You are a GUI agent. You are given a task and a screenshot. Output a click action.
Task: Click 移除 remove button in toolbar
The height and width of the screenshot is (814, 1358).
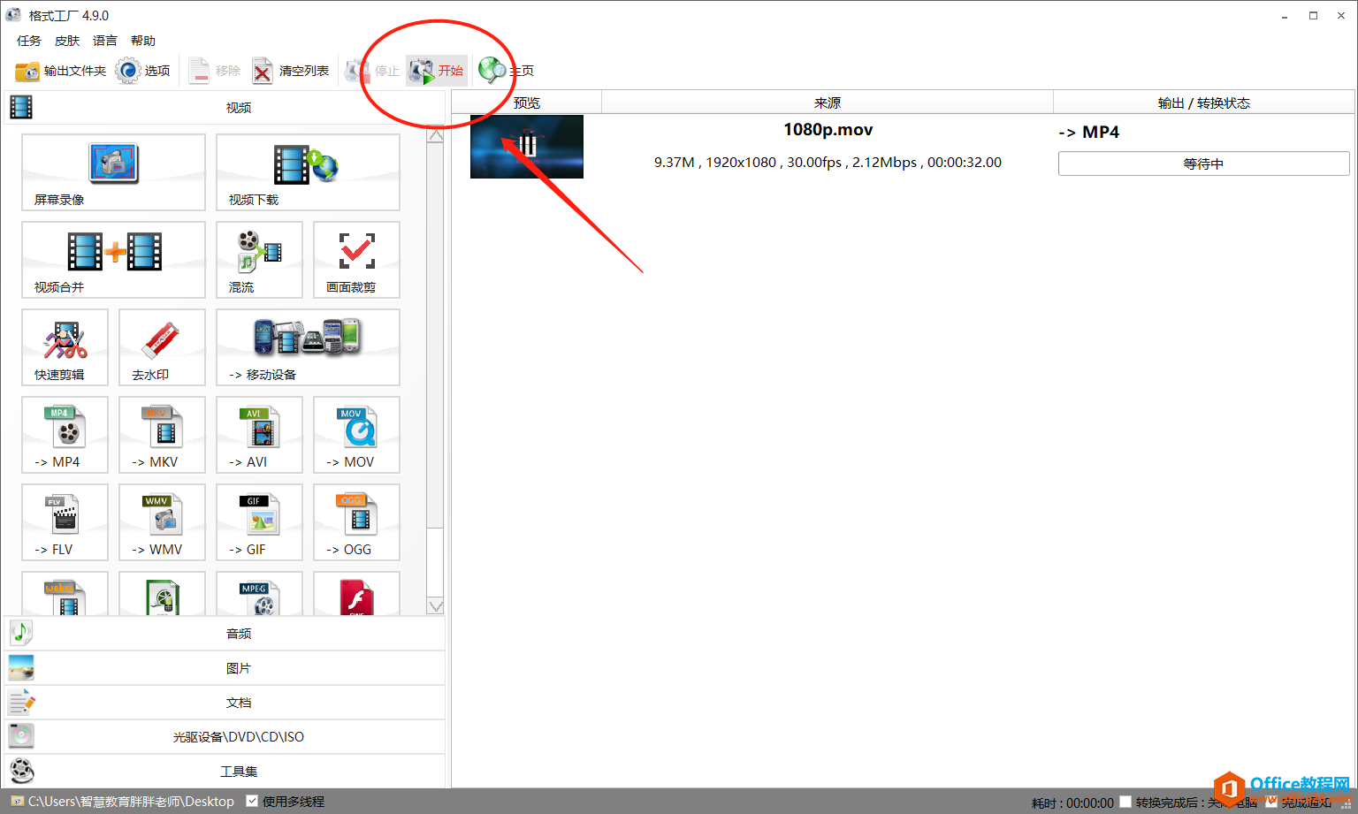click(x=215, y=71)
